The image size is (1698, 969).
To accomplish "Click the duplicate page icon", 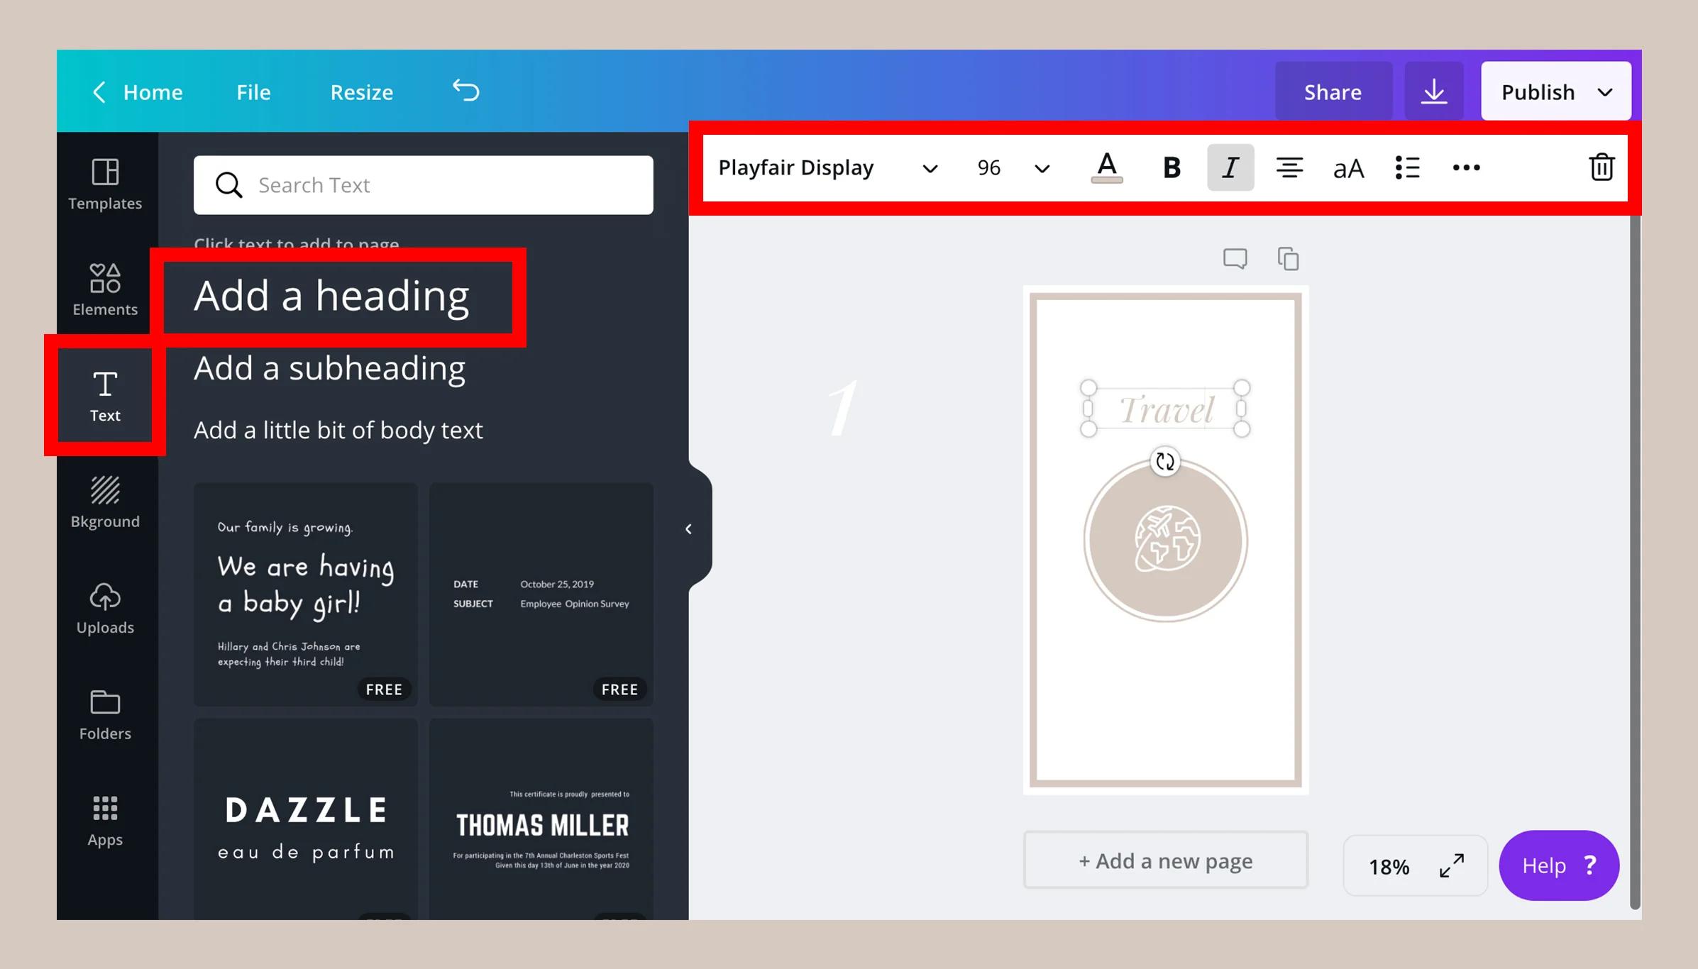I will pos(1288,259).
